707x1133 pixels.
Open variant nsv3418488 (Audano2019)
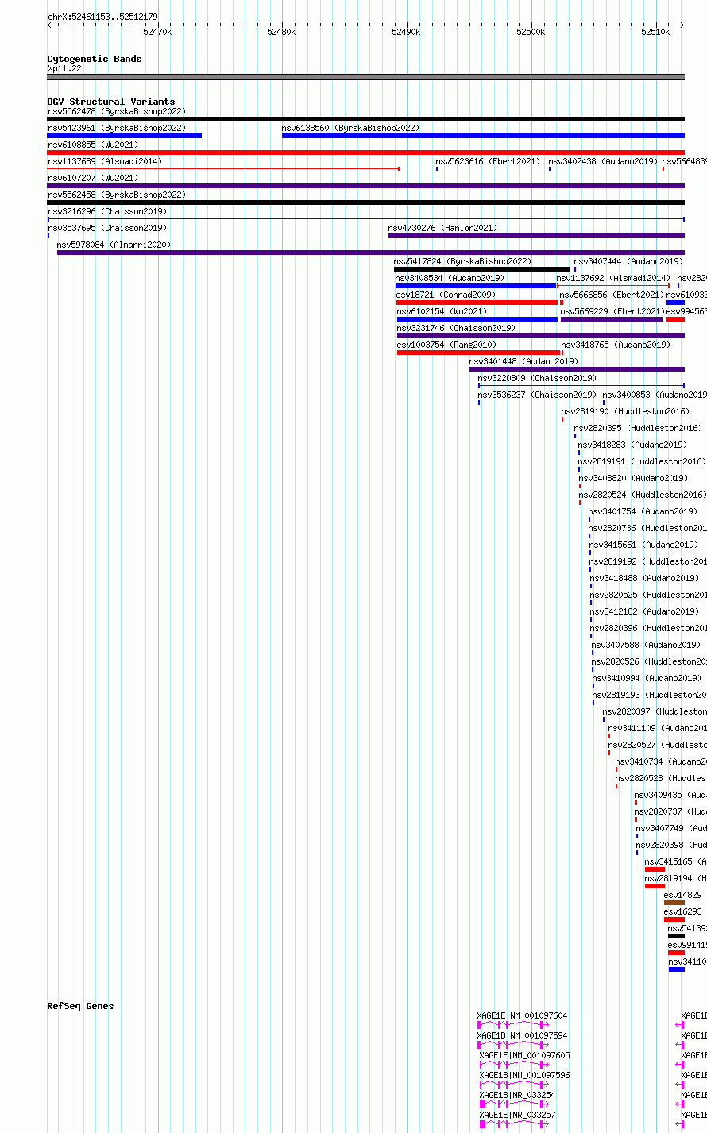(644, 578)
